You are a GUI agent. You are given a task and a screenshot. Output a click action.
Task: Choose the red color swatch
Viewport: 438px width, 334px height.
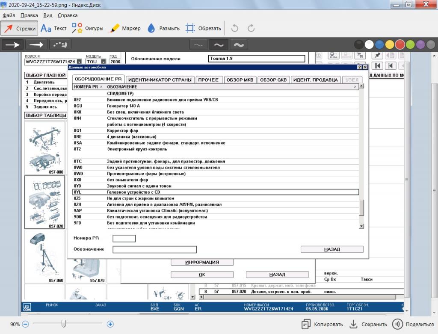(400, 44)
